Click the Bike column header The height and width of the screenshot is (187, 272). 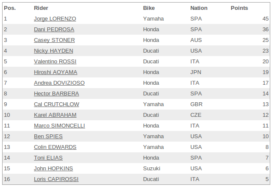(x=149, y=8)
